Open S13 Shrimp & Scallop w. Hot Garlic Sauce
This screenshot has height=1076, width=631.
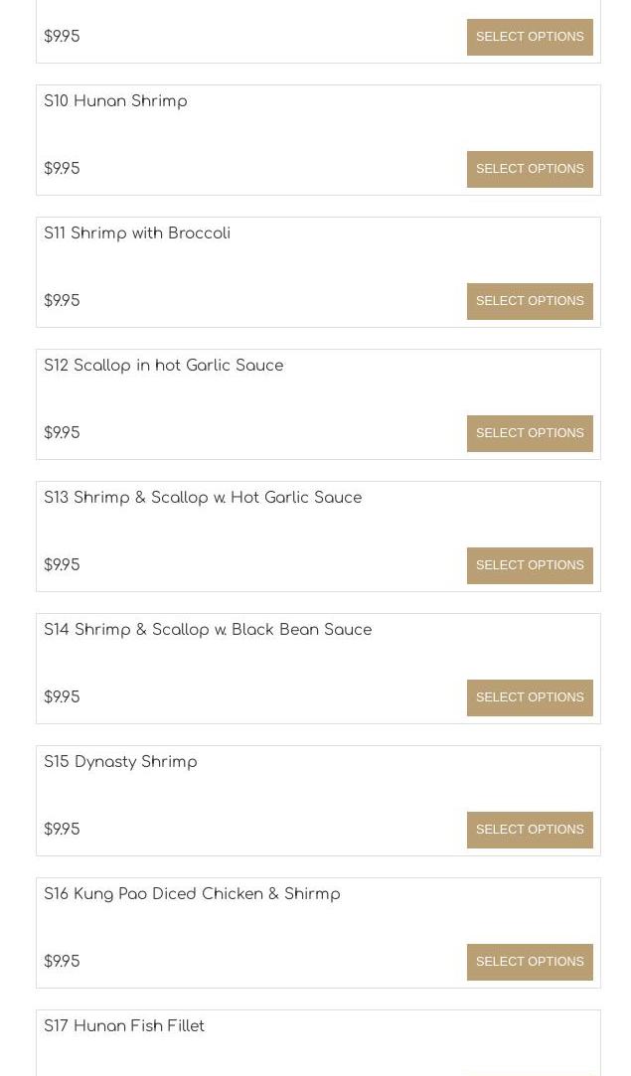(203, 498)
